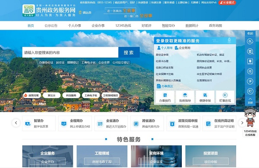Toggle the 长者模式 elder mode button
This screenshot has width=259, height=168.
[227, 3]
